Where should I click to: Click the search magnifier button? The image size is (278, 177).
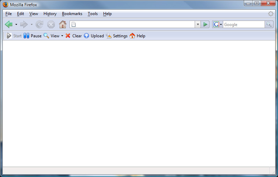[x=269, y=24]
